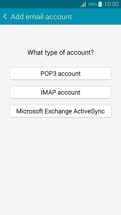Viewport: 121px width, 215px height.
Task: Click the signal strength icon
Action: pos(83,4)
